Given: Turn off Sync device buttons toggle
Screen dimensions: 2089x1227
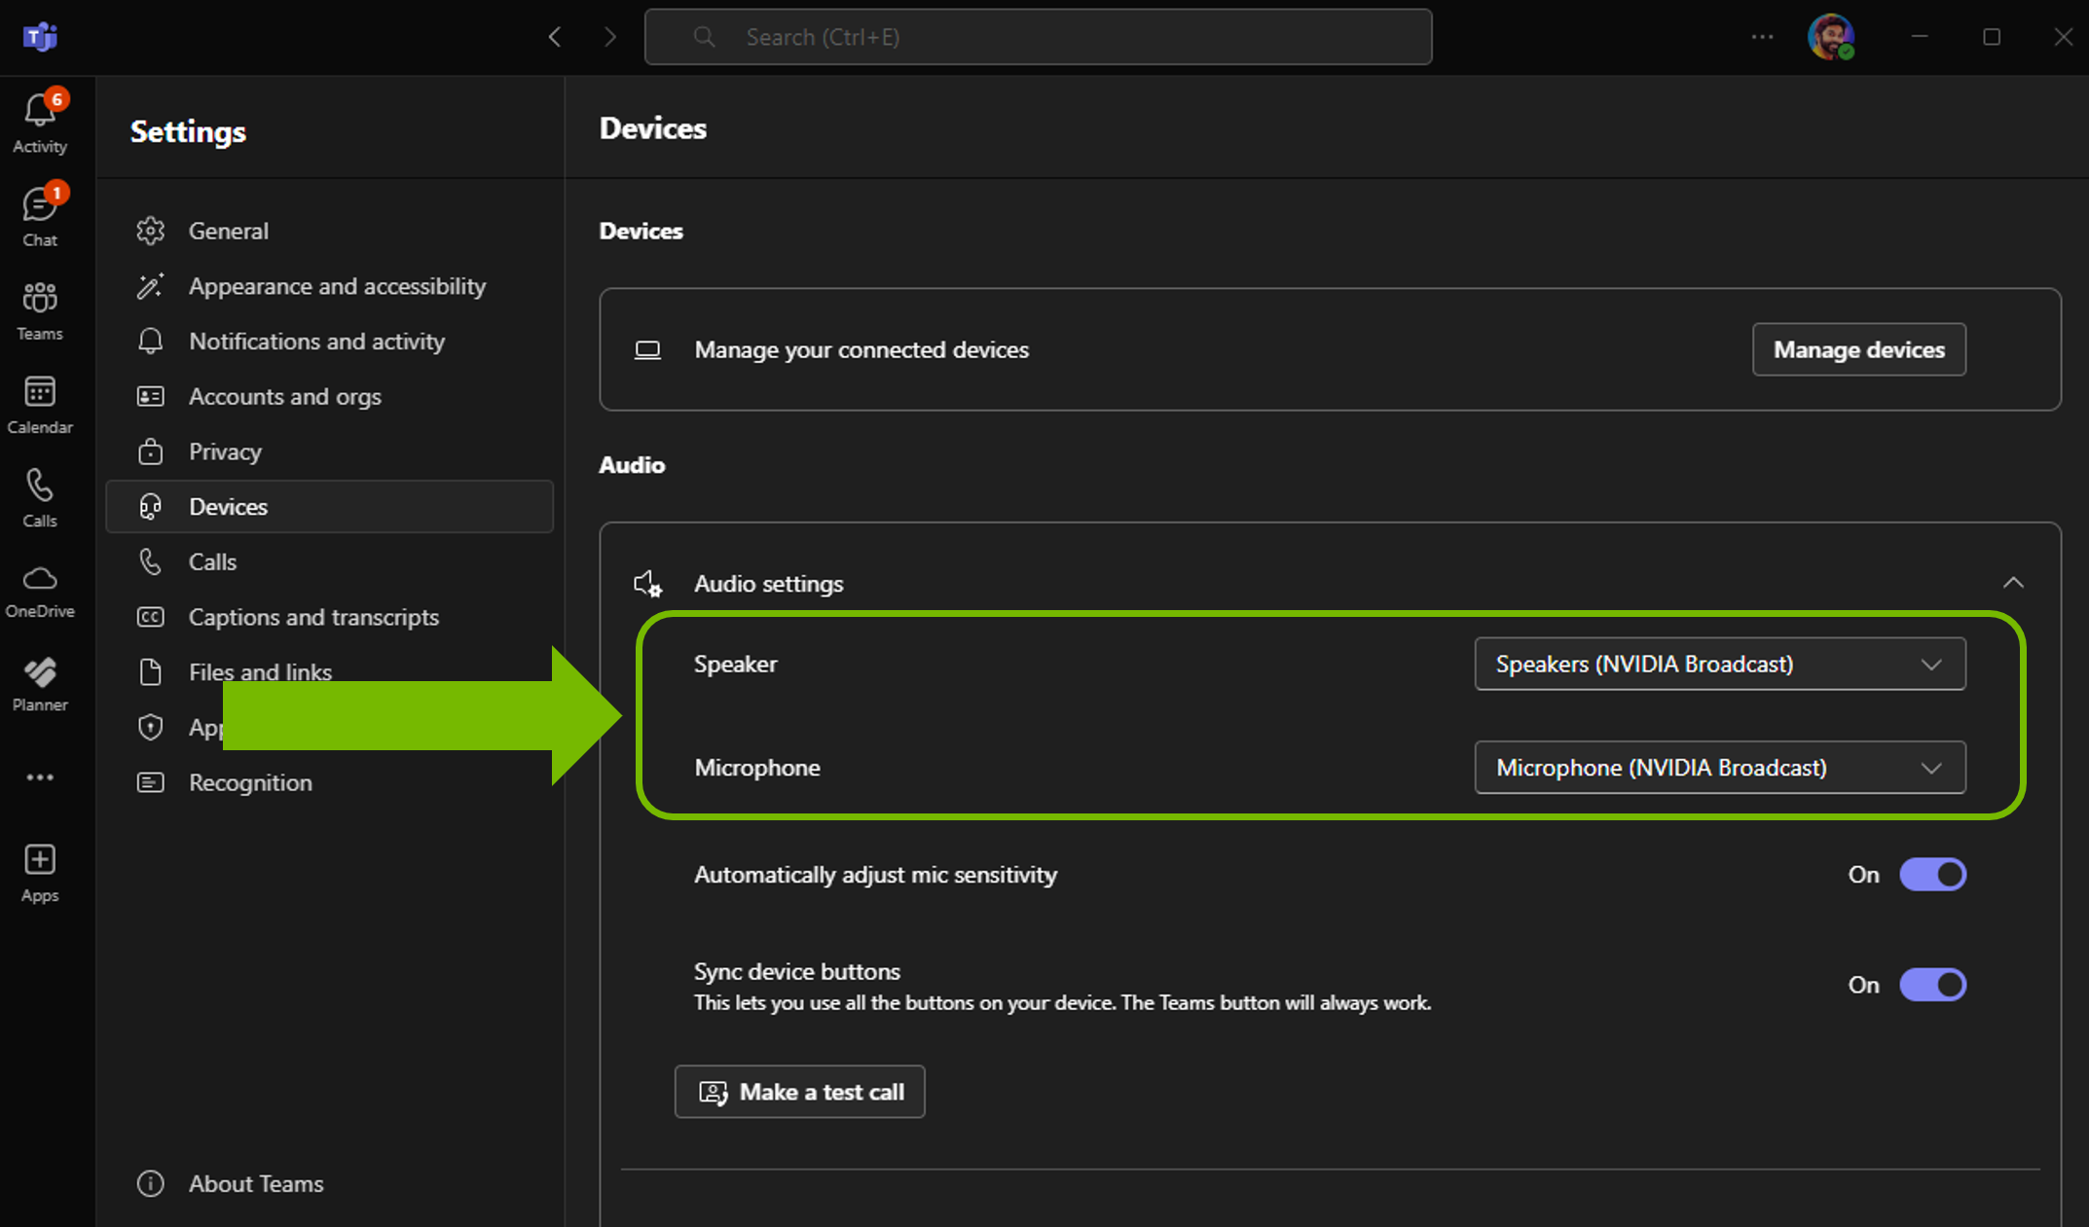Looking at the screenshot, I should tap(1932, 985).
